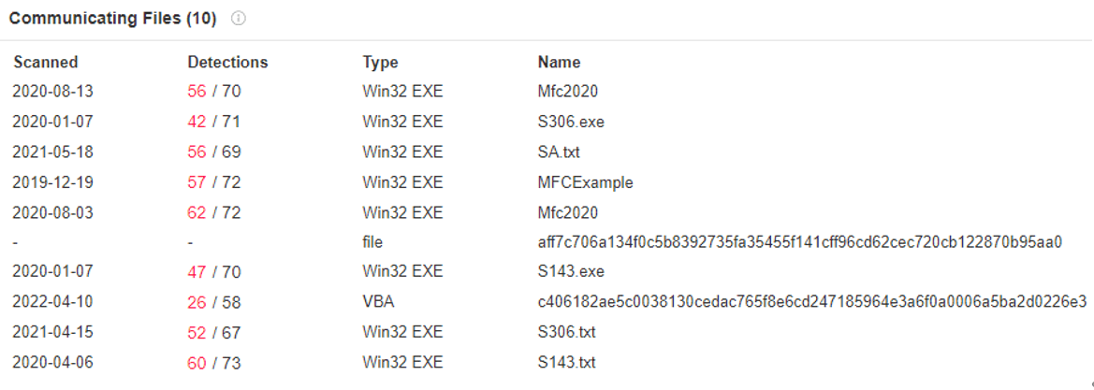Viewport: 1094px width, 390px height.
Task: Click the 62 / 72 detection score
Action: (x=214, y=212)
